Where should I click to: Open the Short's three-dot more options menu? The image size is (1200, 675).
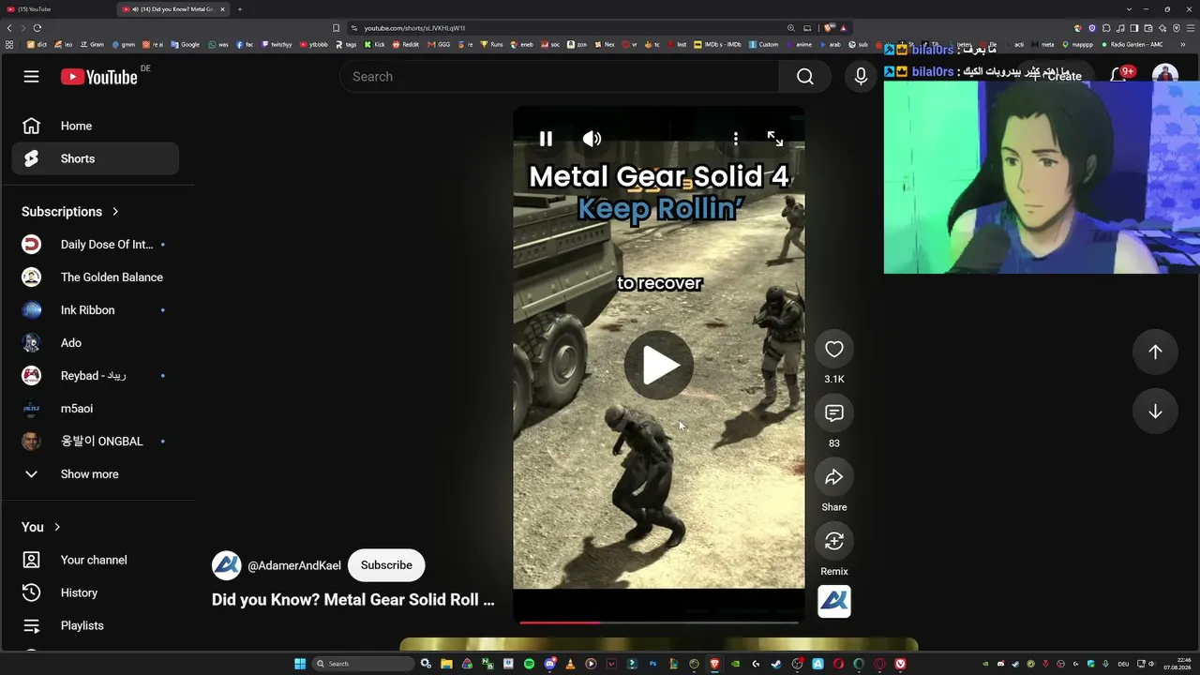pyautogui.click(x=736, y=139)
